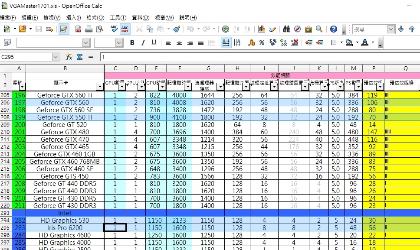Open the 檢視 (View) menu

pos(52,18)
